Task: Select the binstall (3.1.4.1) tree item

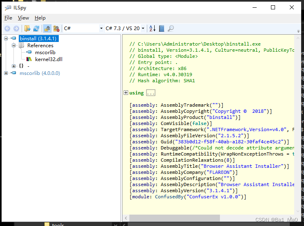Action: pos(38,39)
